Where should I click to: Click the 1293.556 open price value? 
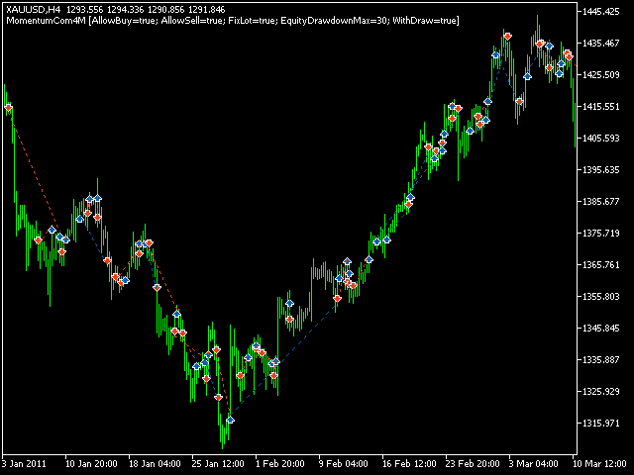tap(84, 9)
